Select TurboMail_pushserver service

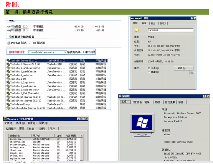pos(57,86)
